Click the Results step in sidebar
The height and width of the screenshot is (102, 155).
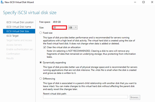pos(10,58)
